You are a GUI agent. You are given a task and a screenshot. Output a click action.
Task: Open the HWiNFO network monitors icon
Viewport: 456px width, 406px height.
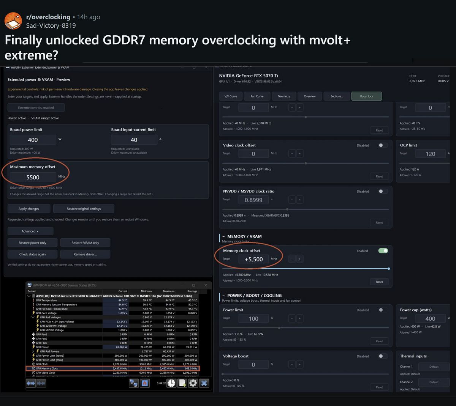pos(134,383)
